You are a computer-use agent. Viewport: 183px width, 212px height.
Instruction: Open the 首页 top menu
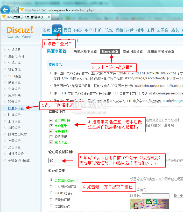[x=47, y=30]
